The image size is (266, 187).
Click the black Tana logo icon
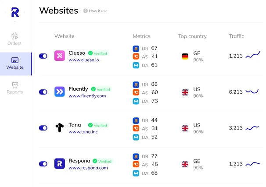pos(59,127)
